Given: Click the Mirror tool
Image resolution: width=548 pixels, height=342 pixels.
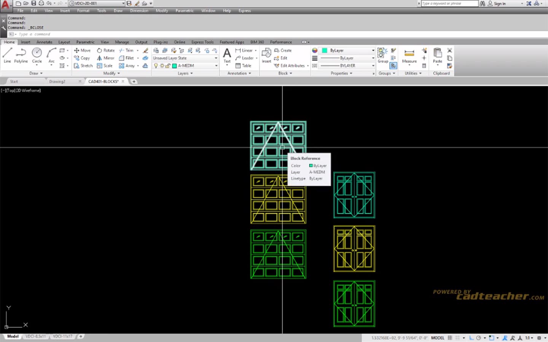Looking at the screenshot, I should 105,58.
